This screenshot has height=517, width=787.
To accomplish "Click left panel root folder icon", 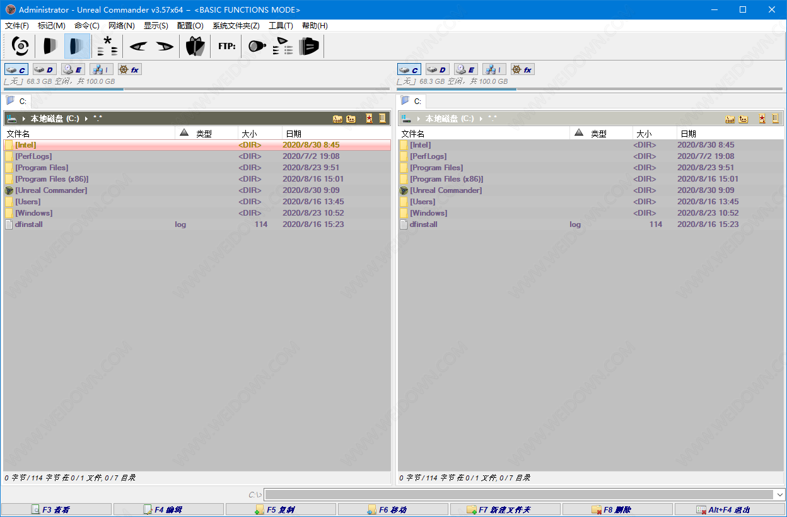I will pos(337,119).
